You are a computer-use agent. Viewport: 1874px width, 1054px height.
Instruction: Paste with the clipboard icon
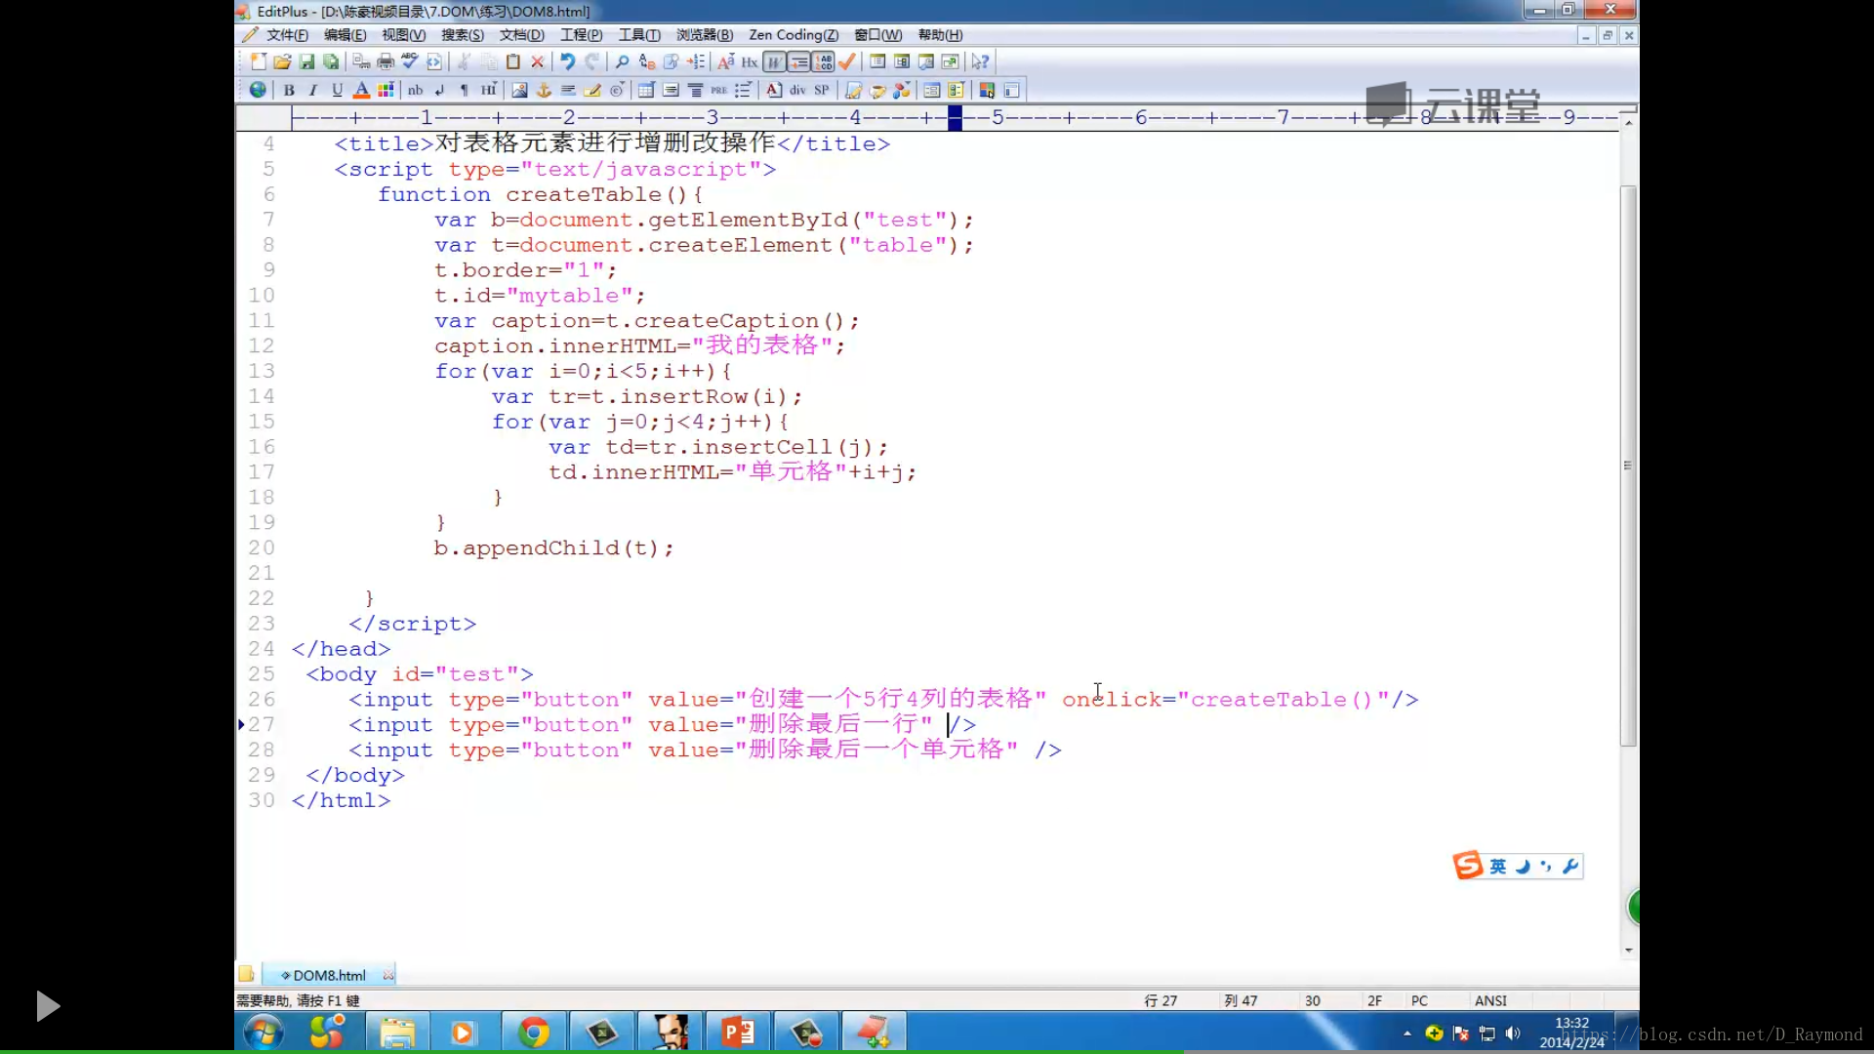(513, 61)
